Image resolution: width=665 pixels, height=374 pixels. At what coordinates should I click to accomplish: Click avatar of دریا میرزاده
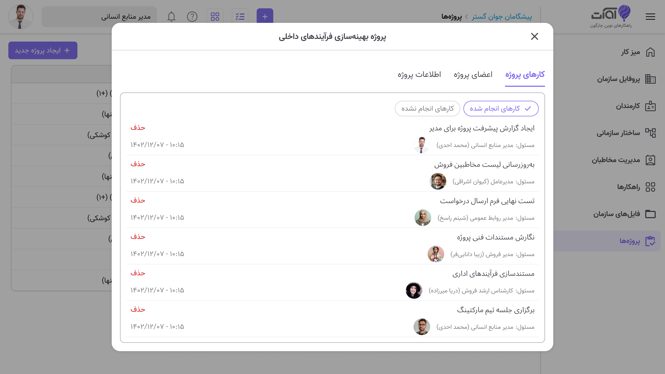pyautogui.click(x=414, y=290)
